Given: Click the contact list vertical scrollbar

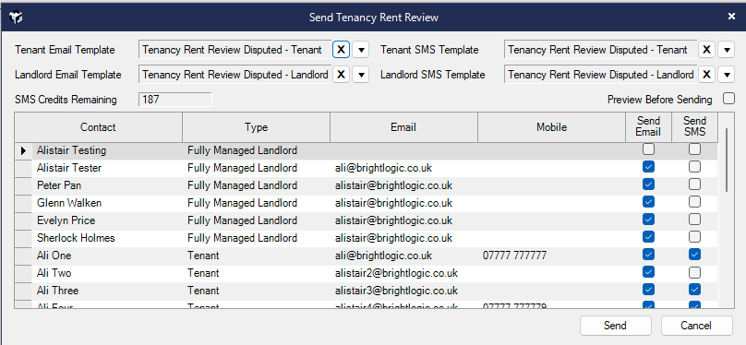Looking at the screenshot, I should tap(727, 160).
